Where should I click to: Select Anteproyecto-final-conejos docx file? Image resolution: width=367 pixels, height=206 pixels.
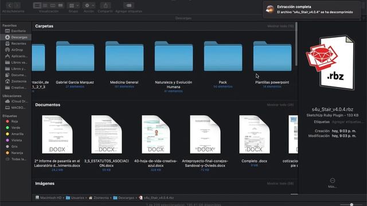tap(205, 134)
